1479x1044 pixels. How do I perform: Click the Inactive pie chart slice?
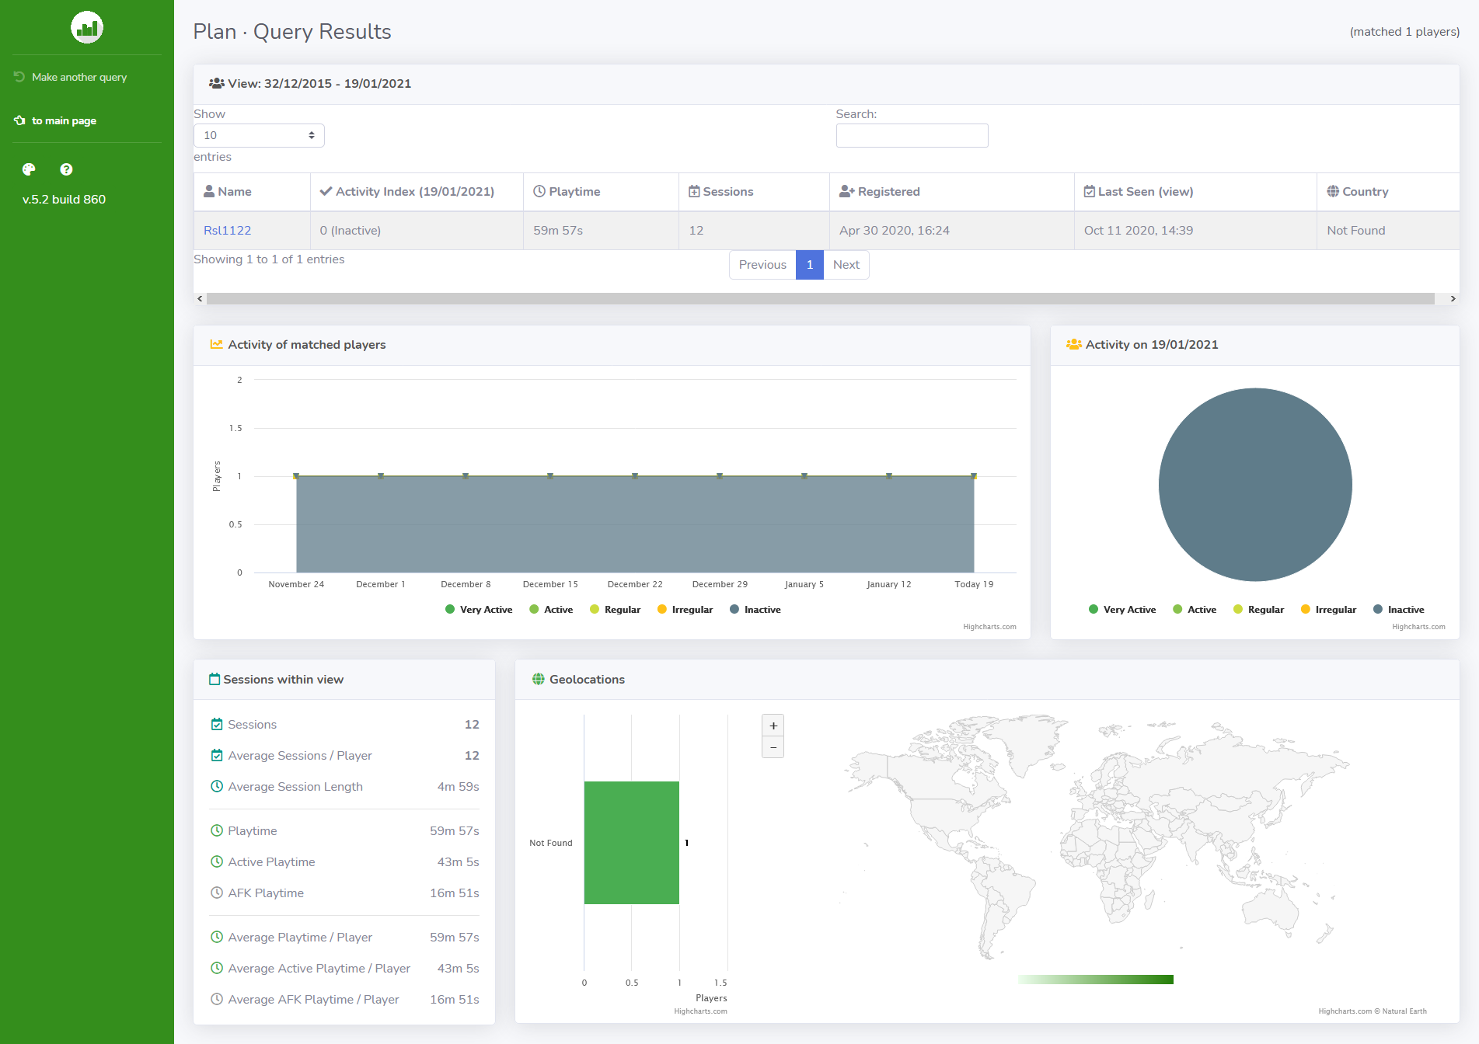[x=1255, y=485]
